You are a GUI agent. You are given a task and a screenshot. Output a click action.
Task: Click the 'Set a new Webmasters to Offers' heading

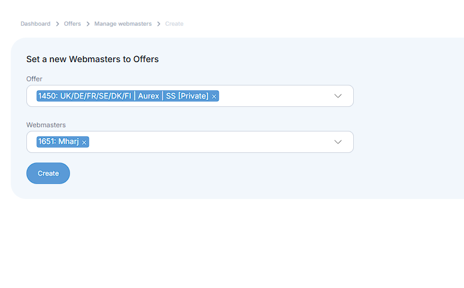pos(92,59)
